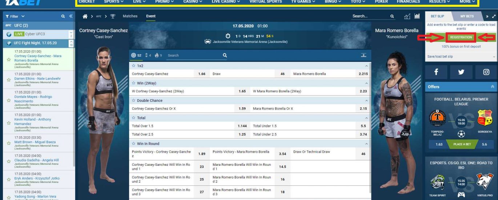
Task: Open the Eryk Anders - Krzysztof Jotko match
Action: pyautogui.click(x=37, y=179)
